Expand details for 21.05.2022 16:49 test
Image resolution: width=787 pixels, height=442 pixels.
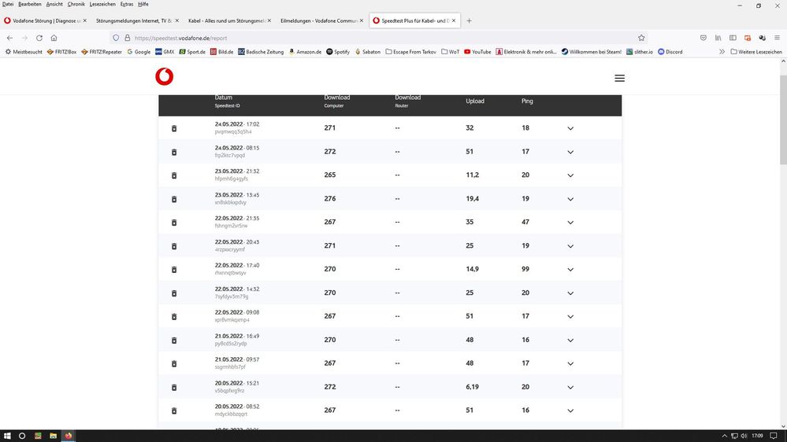(x=570, y=341)
